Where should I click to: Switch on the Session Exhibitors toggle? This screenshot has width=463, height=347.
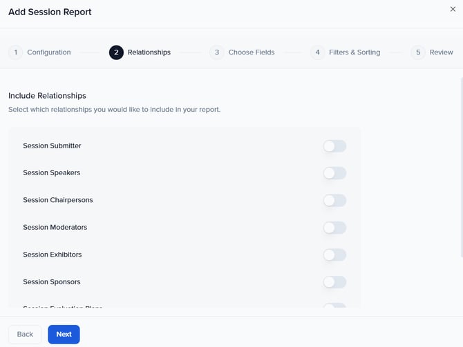[x=334, y=255]
